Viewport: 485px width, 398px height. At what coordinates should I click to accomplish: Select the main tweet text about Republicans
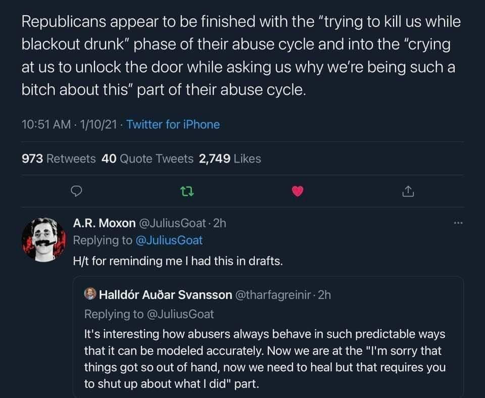[x=241, y=56]
